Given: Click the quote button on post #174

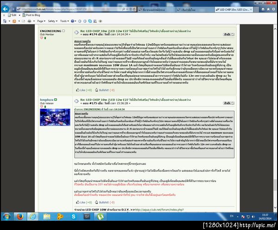Looking at the screenshot, I should click(228, 35).
